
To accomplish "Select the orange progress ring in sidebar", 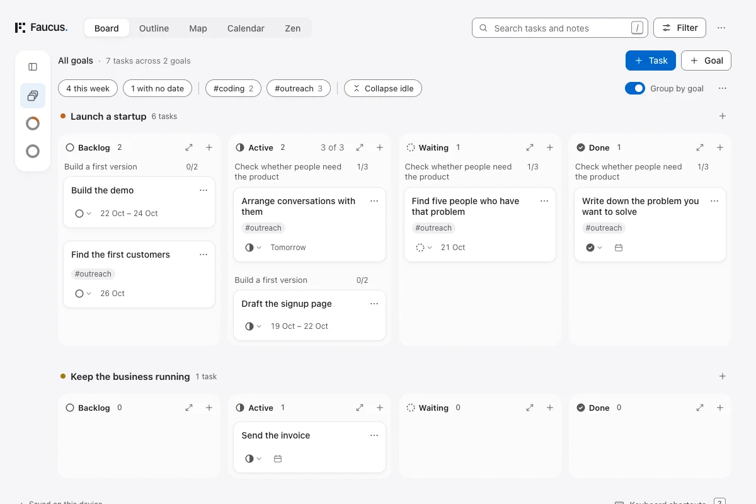I will [x=33, y=123].
